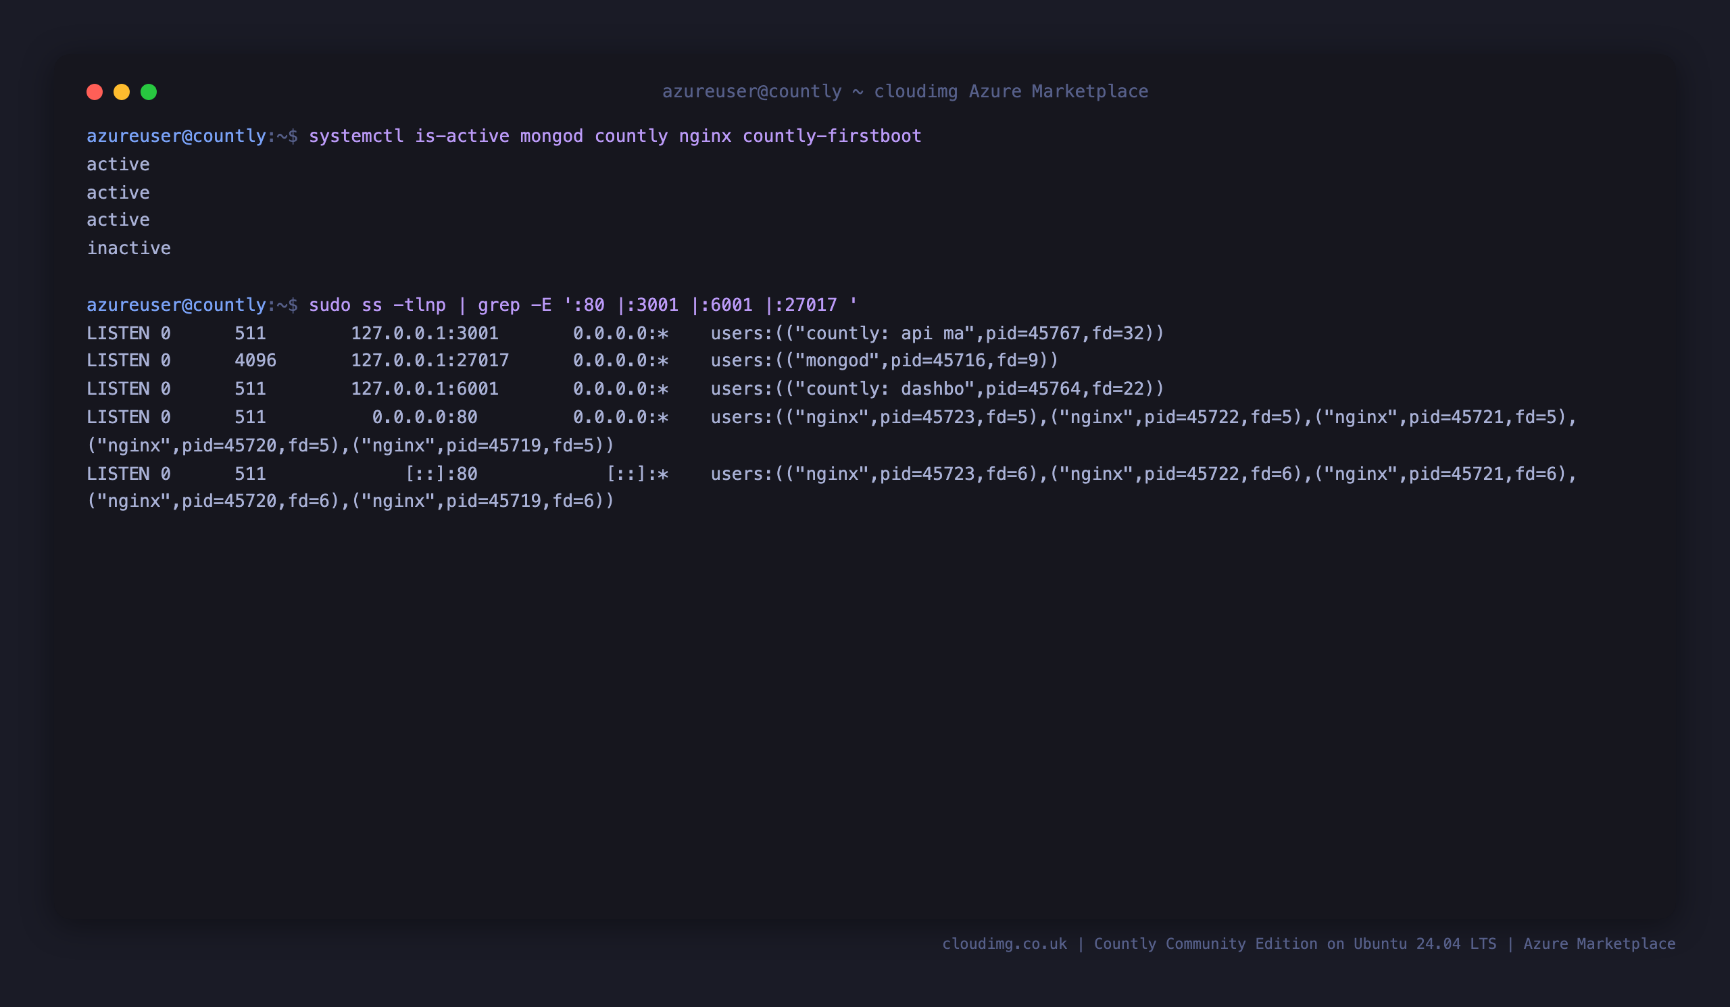
Task: Click the address '[::]:80'
Action: (x=441, y=474)
